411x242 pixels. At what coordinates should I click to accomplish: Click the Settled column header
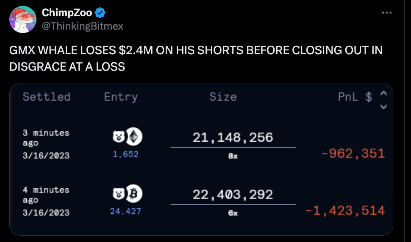[x=47, y=97]
